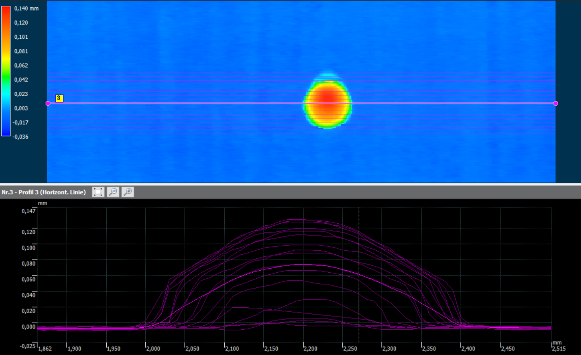Screen dimensions: 581x355
Task: Click the topmost magenta parallel line on height map
Action: pyautogui.click(x=204, y=73)
